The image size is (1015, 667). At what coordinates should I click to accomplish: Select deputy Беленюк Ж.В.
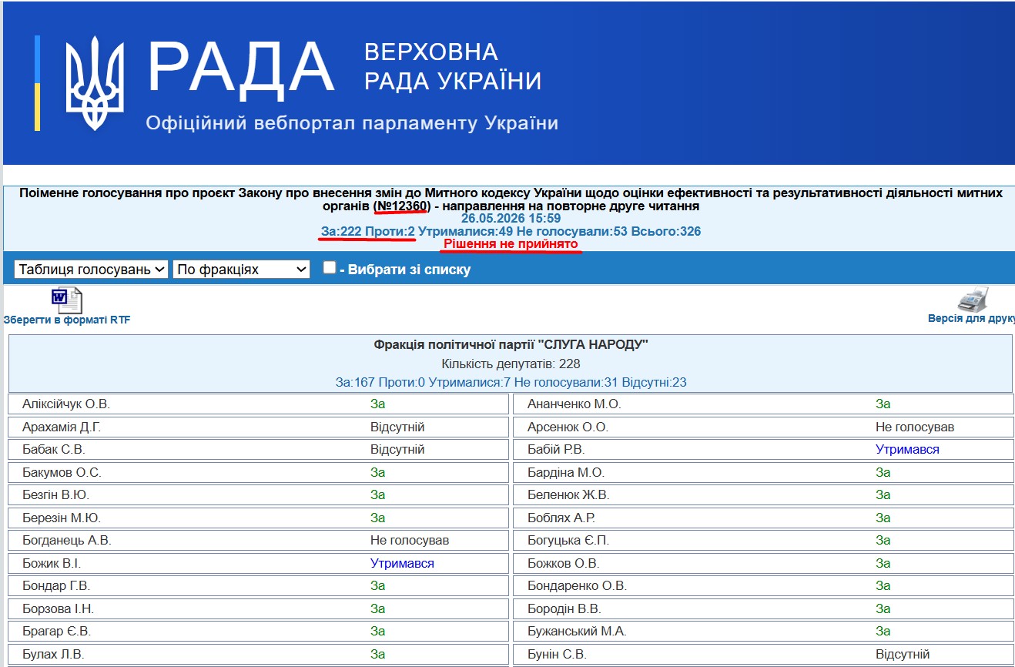568,494
